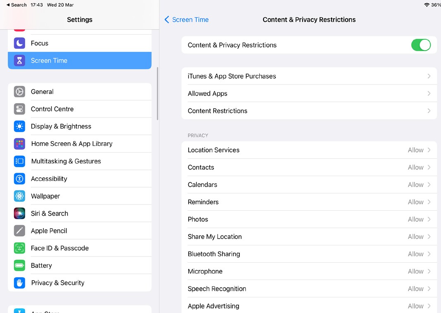
Task: Open Speech Recognition privacy row
Action: click(x=309, y=289)
